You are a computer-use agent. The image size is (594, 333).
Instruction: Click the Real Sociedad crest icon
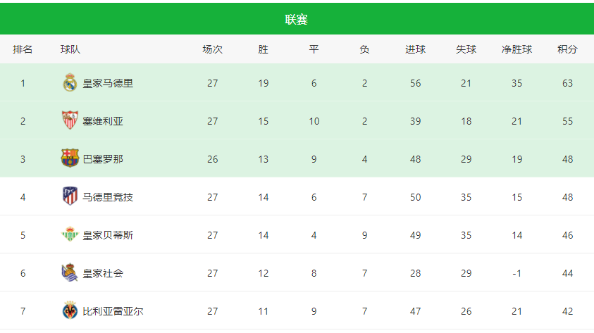[70, 272]
